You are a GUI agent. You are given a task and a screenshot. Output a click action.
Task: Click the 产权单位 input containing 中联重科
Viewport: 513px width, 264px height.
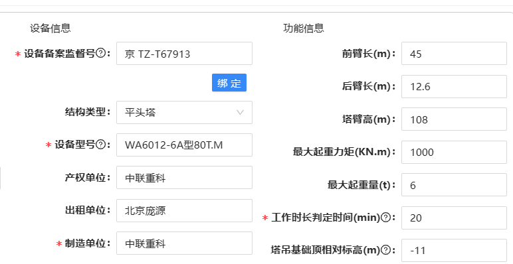pyautogui.click(x=184, y=177)
